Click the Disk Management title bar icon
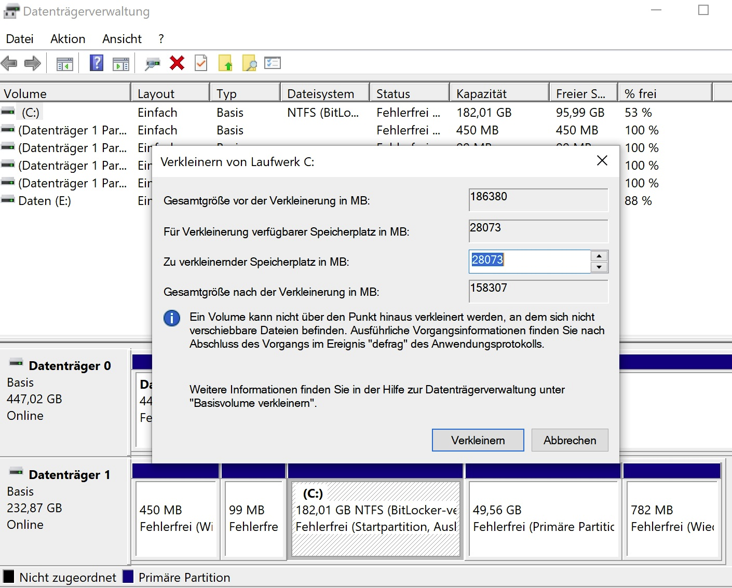 point(11,11)
